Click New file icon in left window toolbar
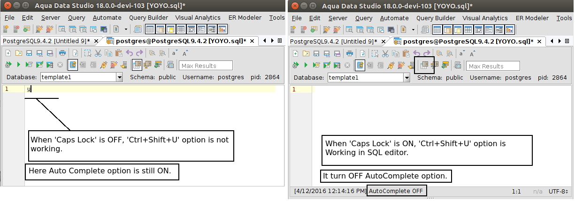The height and width of the screenshot is (201, 575). click(8, 53)
